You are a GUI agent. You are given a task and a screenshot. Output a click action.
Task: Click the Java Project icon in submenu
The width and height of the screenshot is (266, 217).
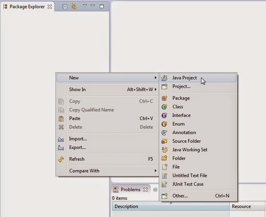tap(164, 78)
